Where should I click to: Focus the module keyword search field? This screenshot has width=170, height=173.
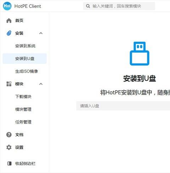[119, 6]
